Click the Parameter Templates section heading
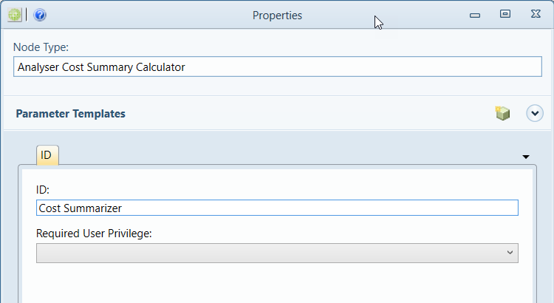554x303 pixels. [x=71, y=114]
